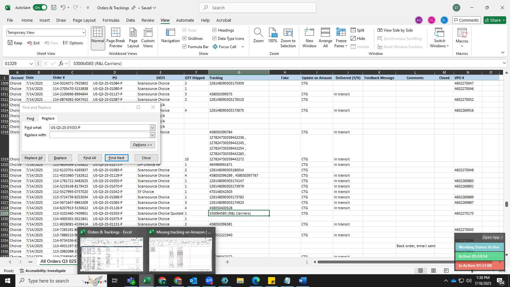Exit the sheet view
The width and height of the screenshot is (510, 287).
click(33, 43)
